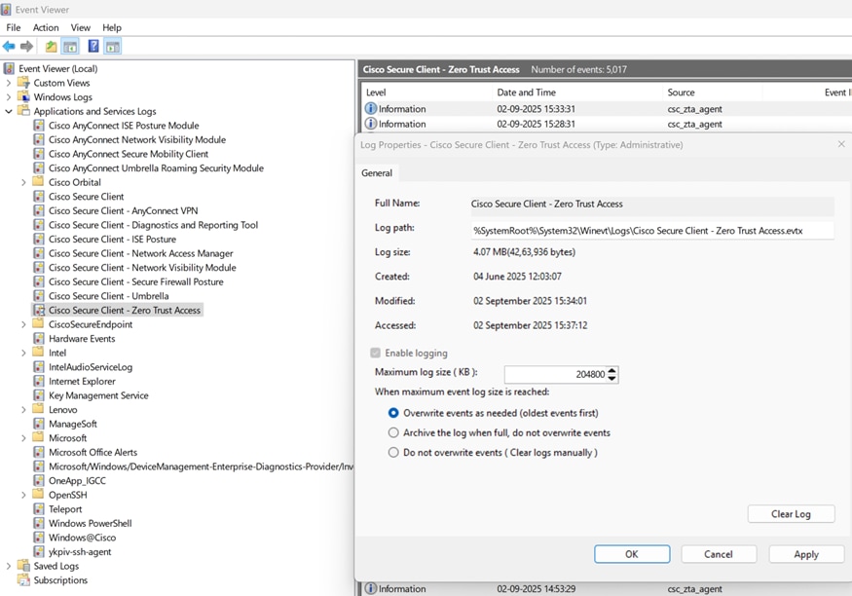Collapse Applications and Services Logs node
The height and width of the screenshot is (596, 852).
pos(8,111)
